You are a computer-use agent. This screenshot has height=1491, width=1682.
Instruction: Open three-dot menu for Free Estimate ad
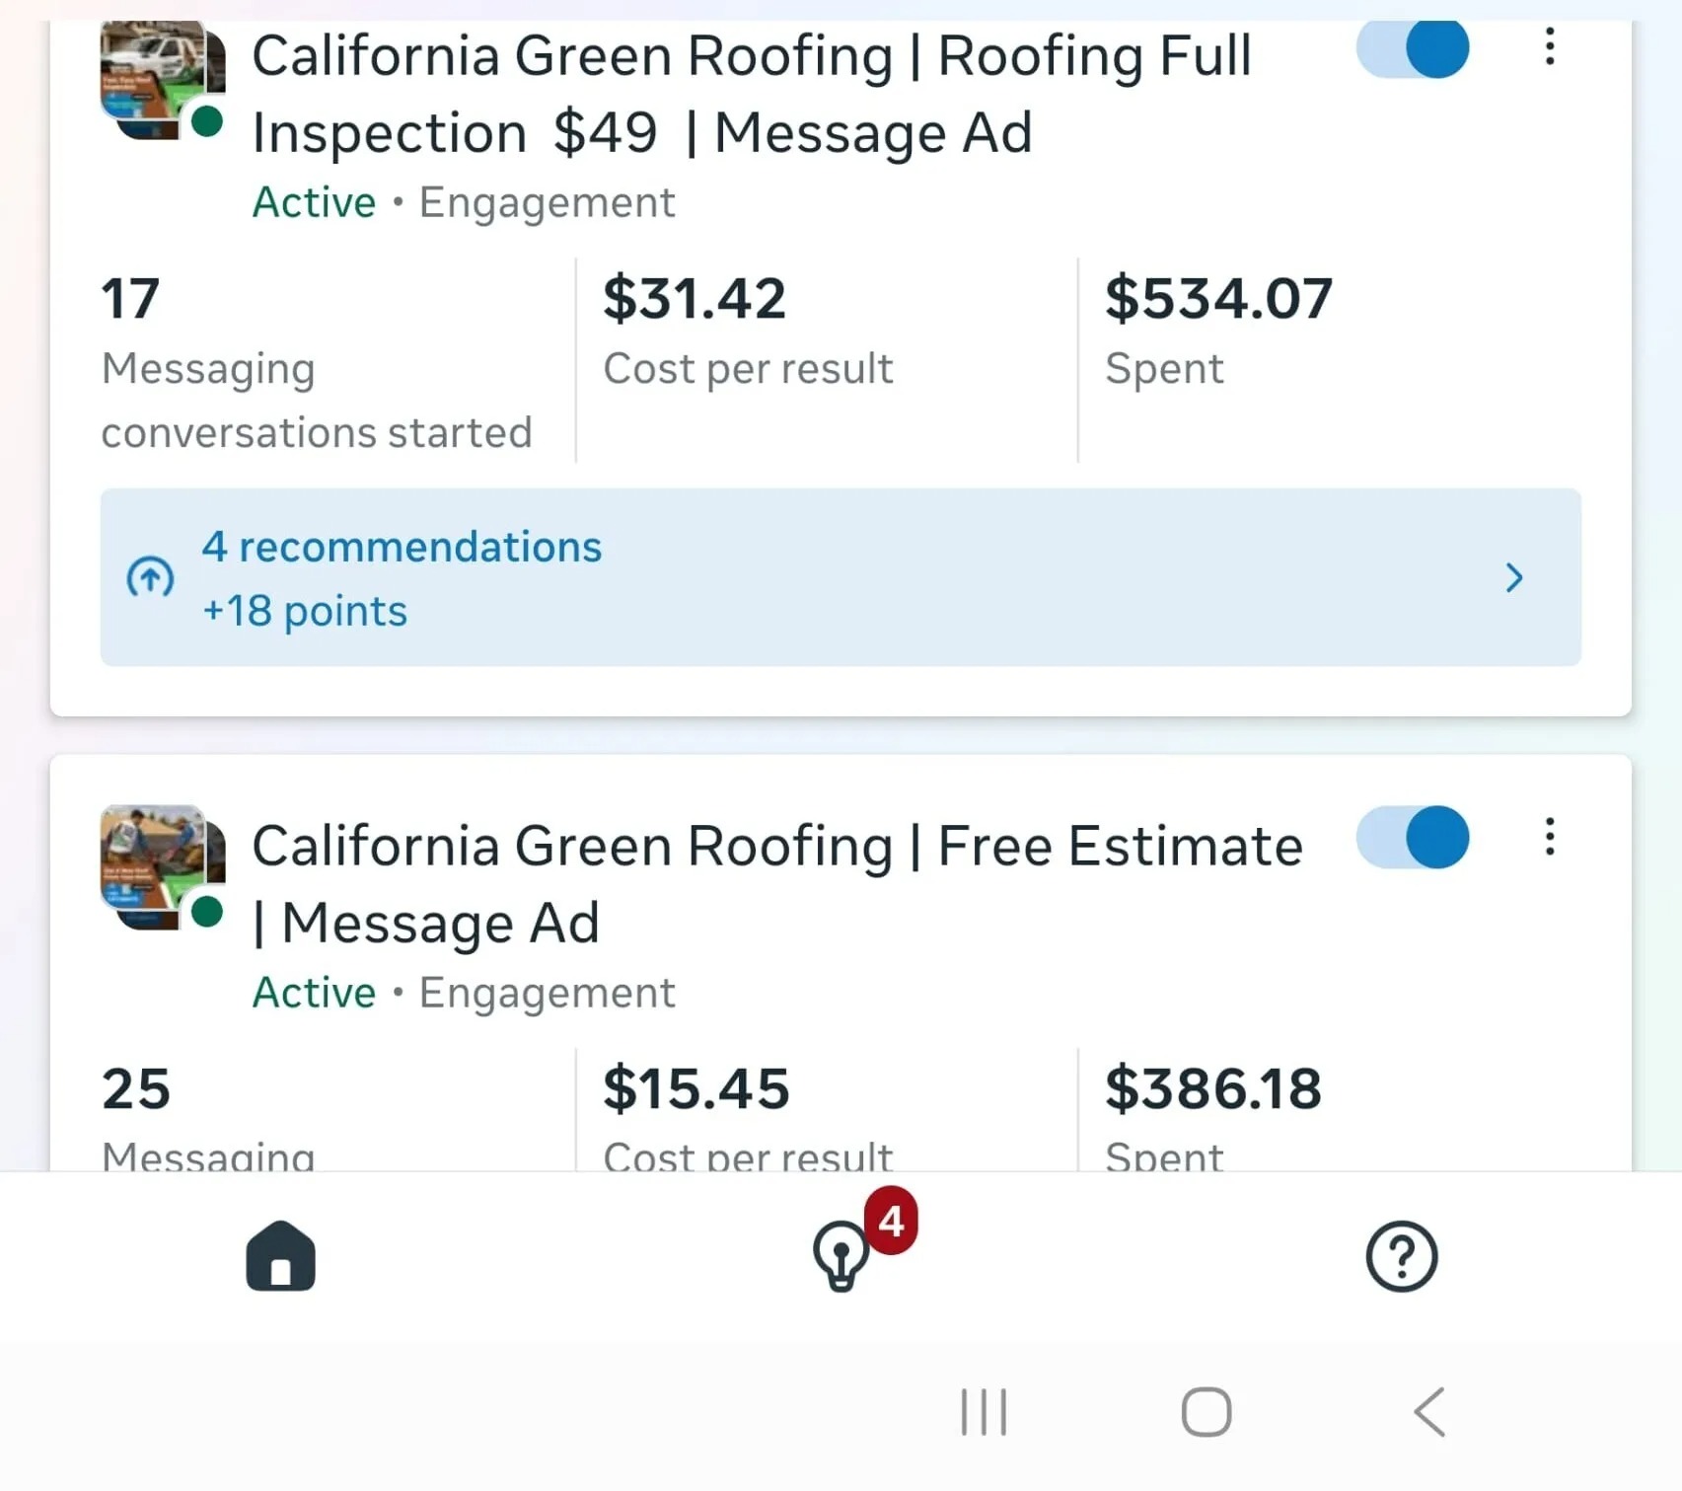(1550, 837)
